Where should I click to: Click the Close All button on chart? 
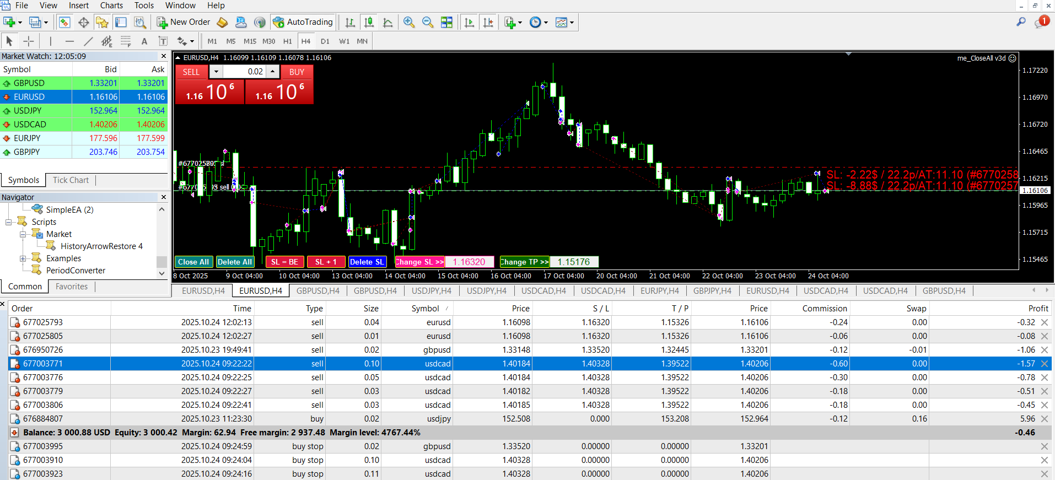tap(193, 262)
